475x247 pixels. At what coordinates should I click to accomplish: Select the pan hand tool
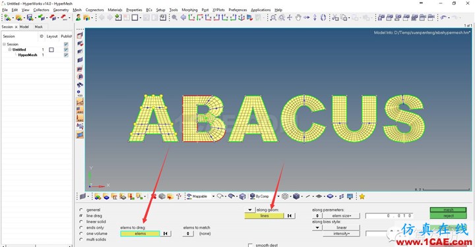298,18
